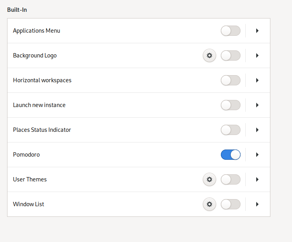Expand Horizontal workspaces details arrow
The width and height of the screenshot is (292, 242).
pos(257,80)
